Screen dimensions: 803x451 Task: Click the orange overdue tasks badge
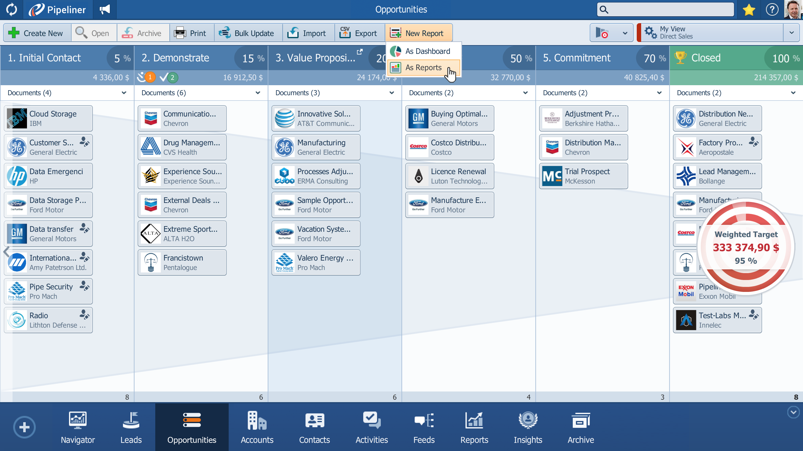(x=150, y=77)
